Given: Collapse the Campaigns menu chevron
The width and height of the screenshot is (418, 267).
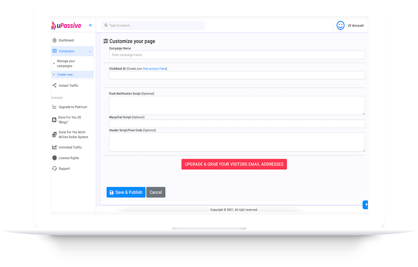Looking at the screenshot, I should [90, 51].
